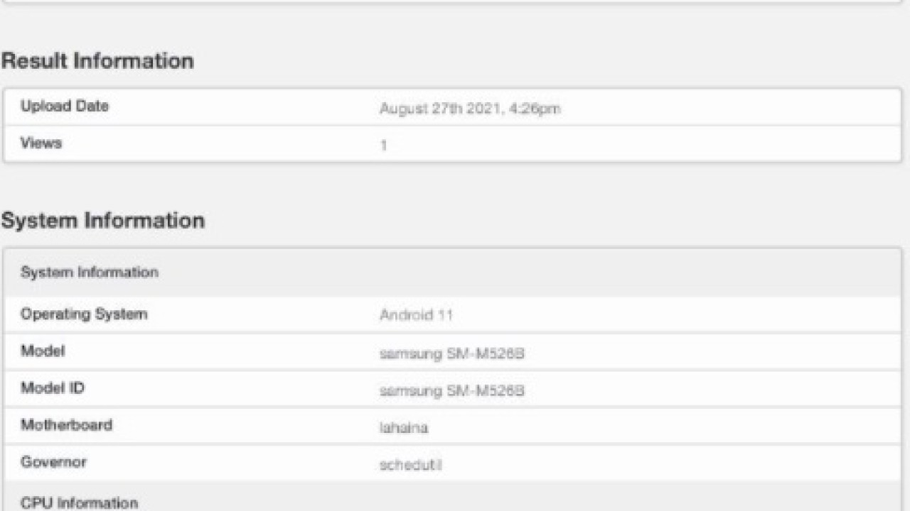Select the schedutil governor value
The width and height of the screenshot is (910, 511).
[x=411, y=465]
